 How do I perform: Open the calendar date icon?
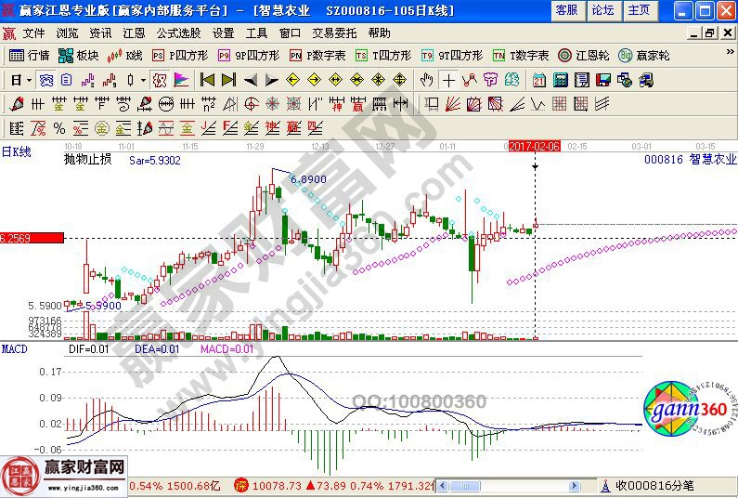540,80
